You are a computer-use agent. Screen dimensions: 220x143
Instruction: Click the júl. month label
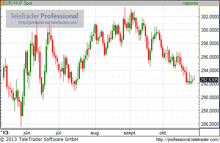pos(59,133)
